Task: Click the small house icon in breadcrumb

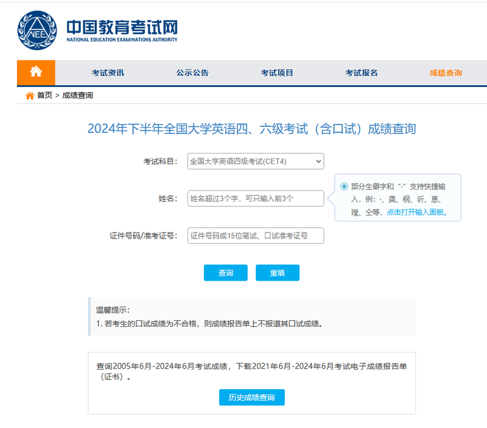Action: pos(29,96)
